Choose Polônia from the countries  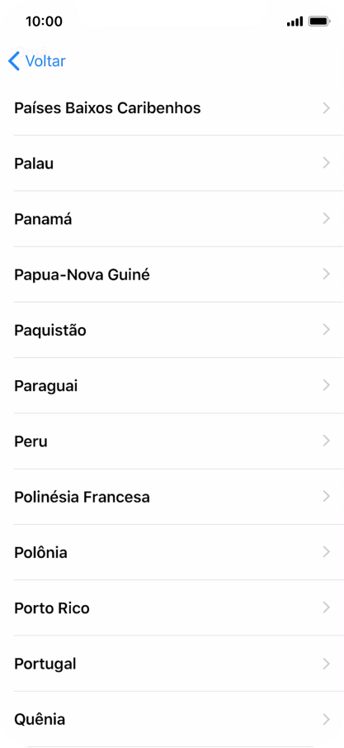[x=172, y=552]
